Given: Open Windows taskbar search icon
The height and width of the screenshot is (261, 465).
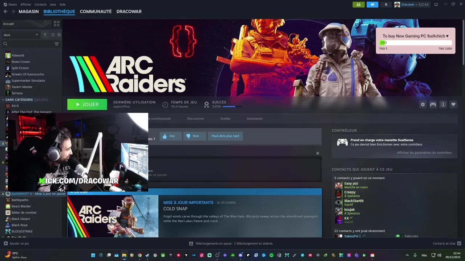Looking at the screenshot, I should [101, 255].
